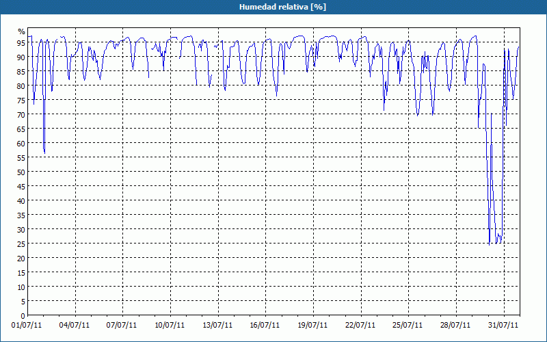Click the 28/07/11 date label
The height and width of the screenshot is (342, 547).
[455, 326]
